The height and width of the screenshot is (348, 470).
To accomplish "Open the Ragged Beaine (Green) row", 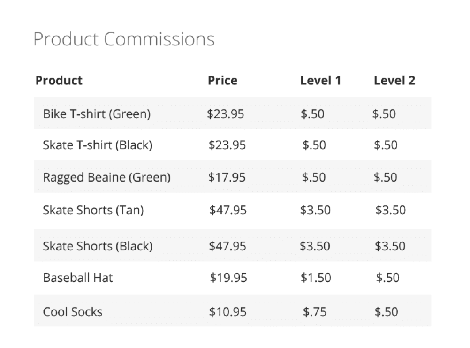I will coord(106,177).
